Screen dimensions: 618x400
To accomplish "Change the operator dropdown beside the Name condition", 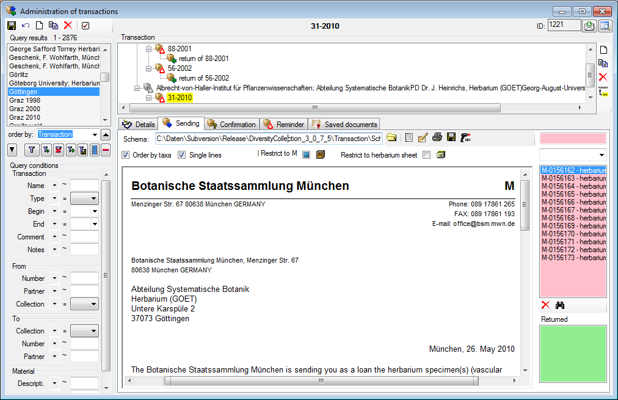I will click(x=54, y=185).
